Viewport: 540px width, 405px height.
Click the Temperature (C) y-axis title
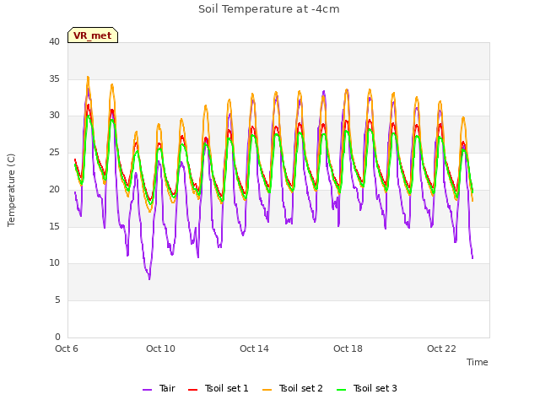click(11, 190)
